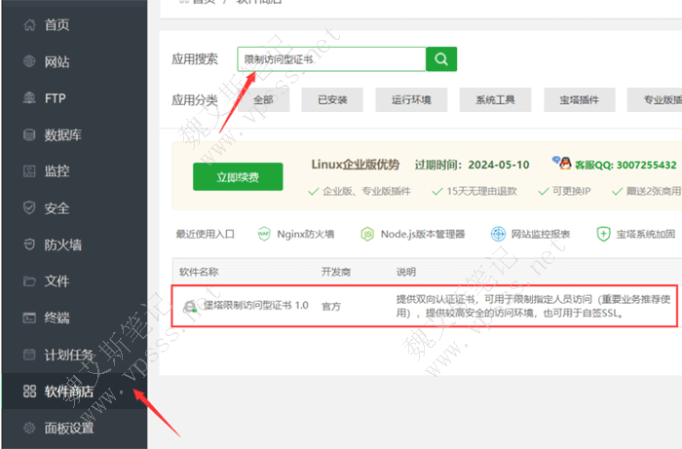Open the 数据库 menu item
Screen dimensions: 682x449
74,134
